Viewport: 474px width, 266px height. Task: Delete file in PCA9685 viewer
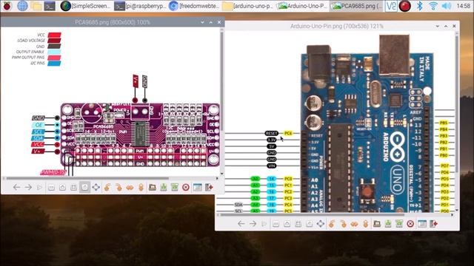186,187
